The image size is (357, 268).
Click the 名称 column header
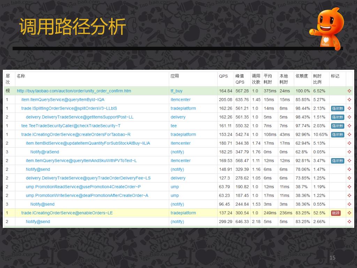tap(21, 76)
